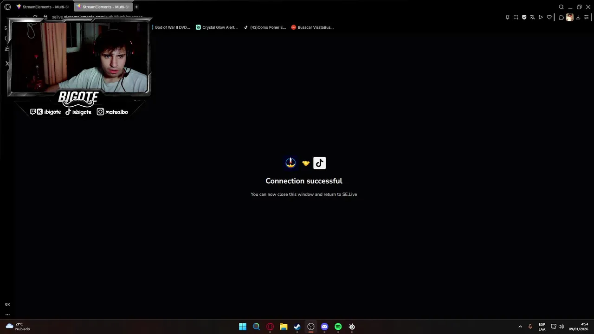The width and height of the screenshot is (594, 334).
Task: Click the microphone tray icon
Action: [x=530, y=327]
